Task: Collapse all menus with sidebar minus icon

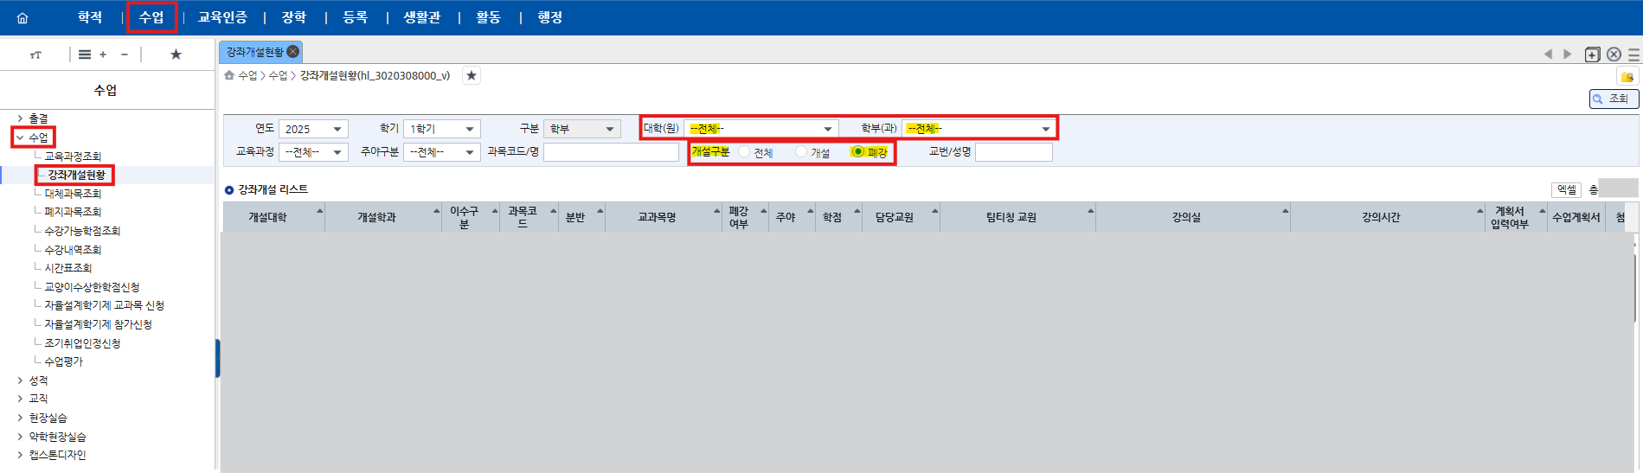Action: click(125, 54)
